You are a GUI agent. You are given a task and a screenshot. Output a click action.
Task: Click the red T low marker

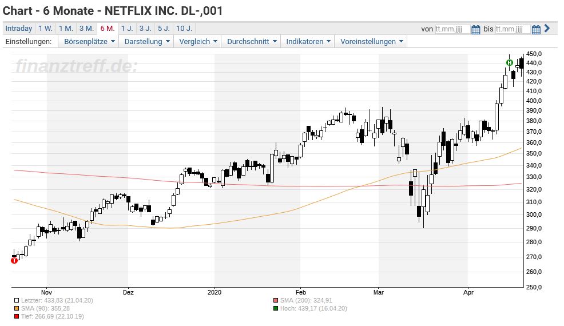tap(14, 260)
